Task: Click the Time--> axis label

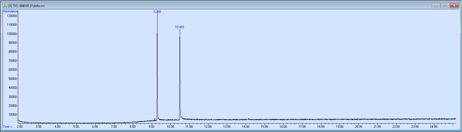Action: [8, 127]
